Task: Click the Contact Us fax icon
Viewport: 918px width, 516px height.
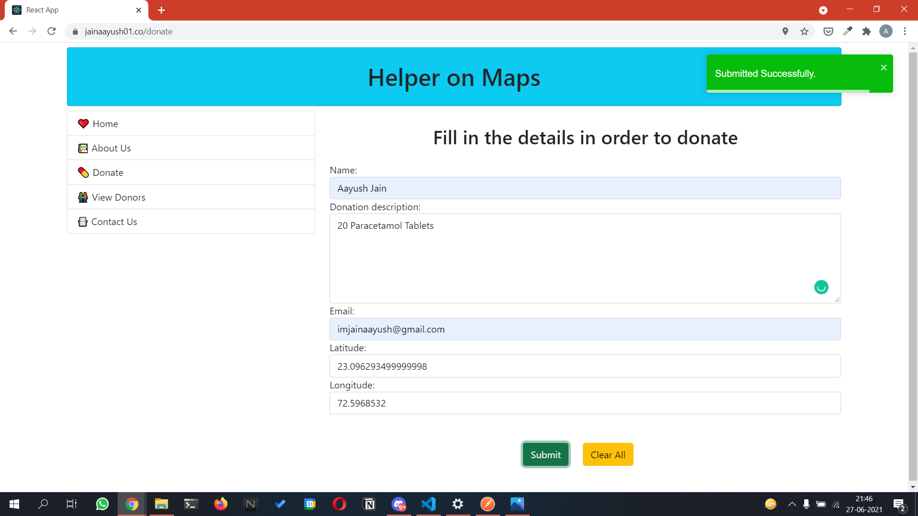Action: (83, 222)
